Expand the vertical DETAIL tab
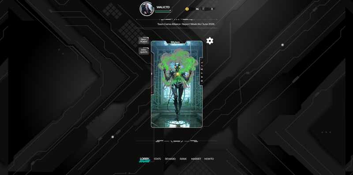Viewport: 353px width, 175px height. point(202,71)
